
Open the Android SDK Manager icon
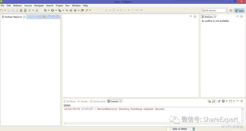tap(21, 10)
